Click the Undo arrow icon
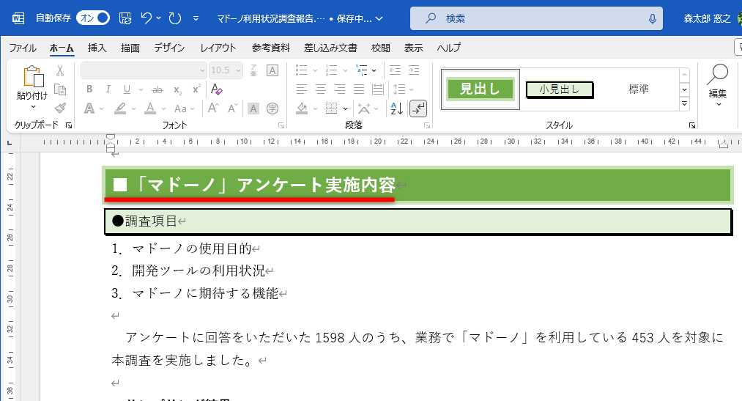742x401 pixels. click(146, 18)
